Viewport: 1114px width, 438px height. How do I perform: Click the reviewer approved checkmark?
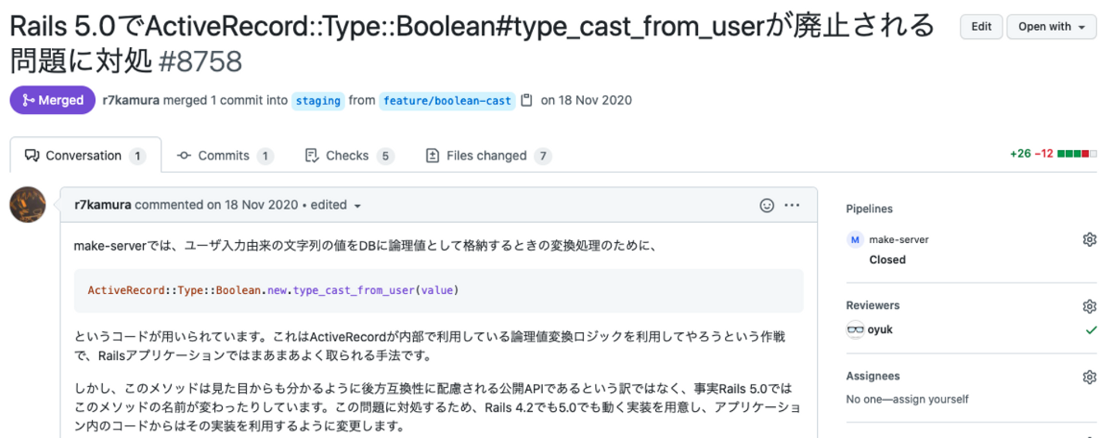[x=1091, y=330]
